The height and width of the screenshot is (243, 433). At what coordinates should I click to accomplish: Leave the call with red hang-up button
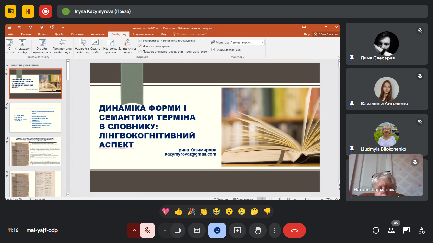(294, 230)
